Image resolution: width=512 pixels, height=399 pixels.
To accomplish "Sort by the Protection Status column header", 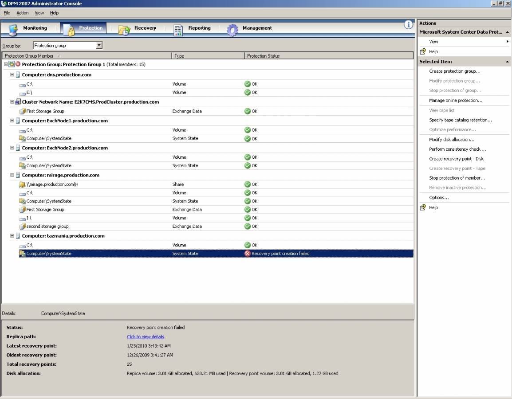I will tap(328, 56).
